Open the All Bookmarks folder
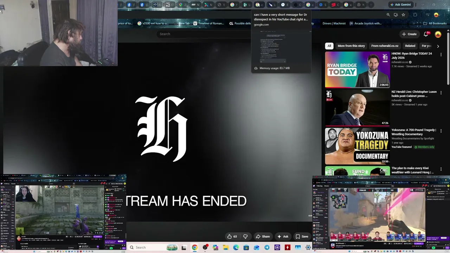The height and width of the screenshot is (253, 450). (x=435, y=24)
